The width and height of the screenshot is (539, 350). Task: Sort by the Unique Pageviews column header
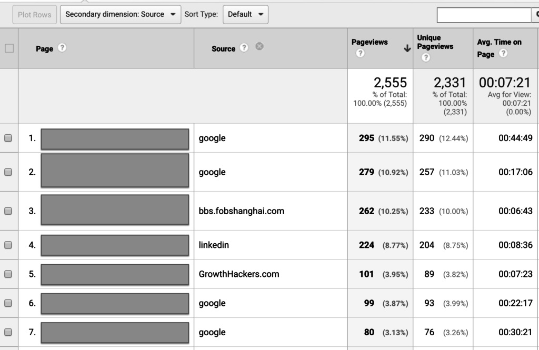pyautogui.click(x=435, y=42)
